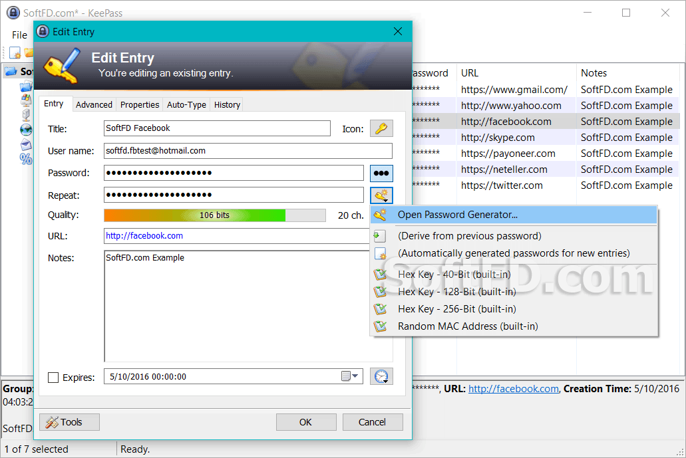Open the File menu in KeePass
Screen dimensions: 686x458
click(x=19, y=35)
